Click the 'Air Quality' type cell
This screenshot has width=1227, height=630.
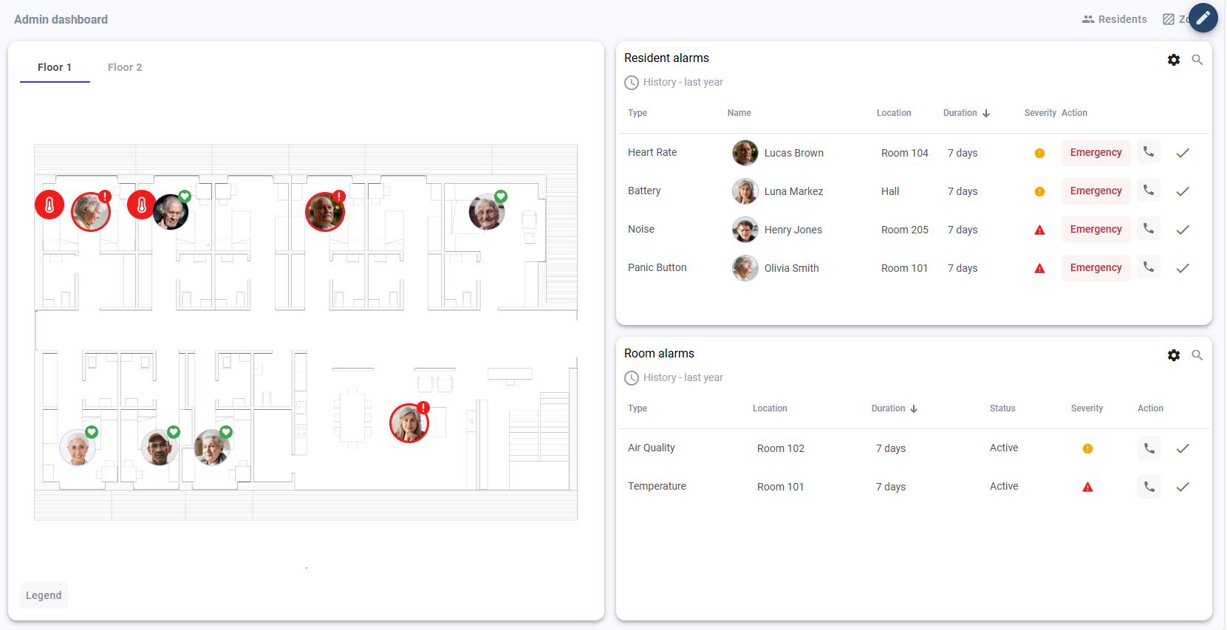click(x=652, y=448)
